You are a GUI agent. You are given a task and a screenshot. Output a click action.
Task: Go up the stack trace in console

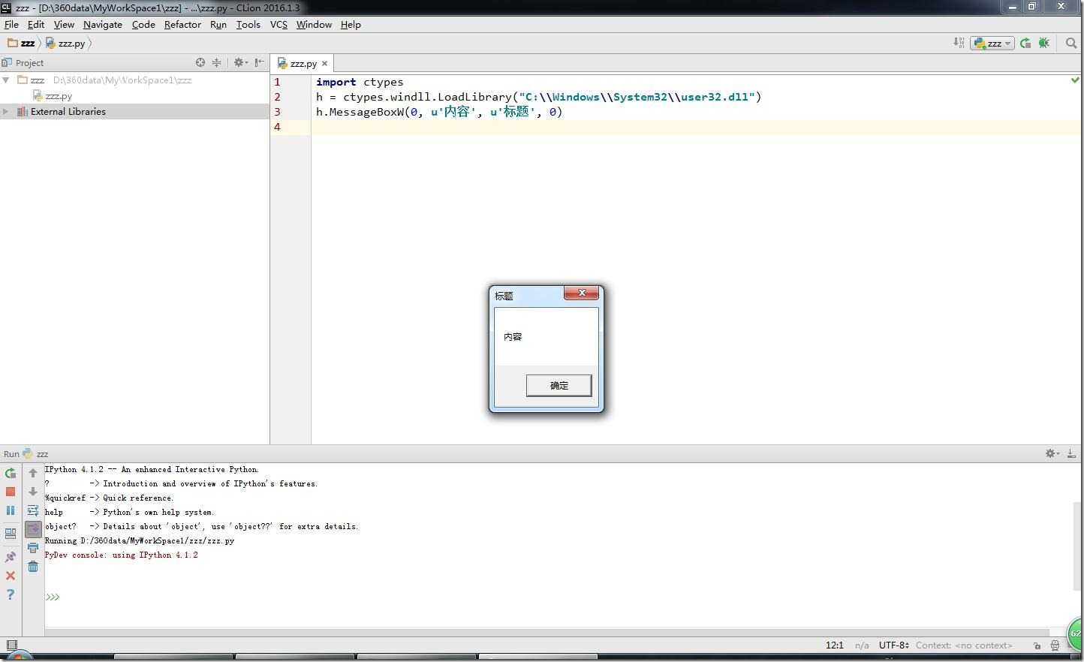tap(33, 473)
